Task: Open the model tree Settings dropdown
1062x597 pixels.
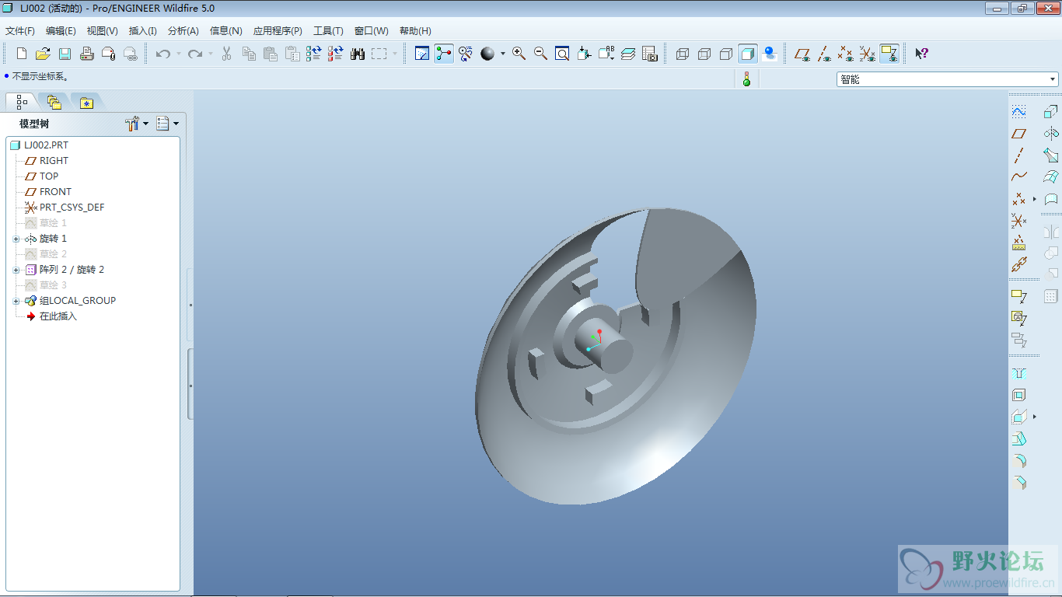Action: pyautogui.click(x=137, y=124)
